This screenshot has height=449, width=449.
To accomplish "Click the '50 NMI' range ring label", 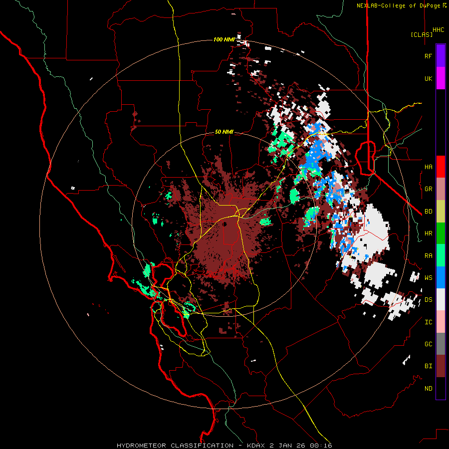I will point(224,132).
